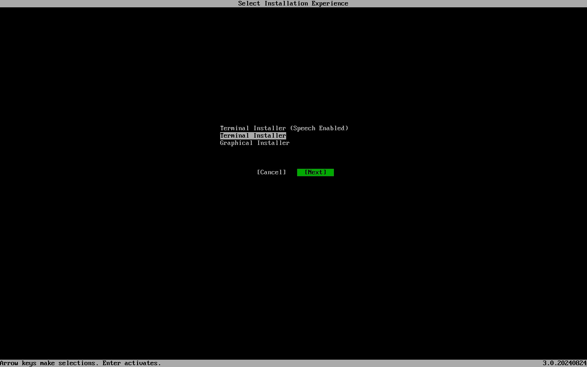Choose the highlighted Terminal Installer entry

[x=253, y=135]
